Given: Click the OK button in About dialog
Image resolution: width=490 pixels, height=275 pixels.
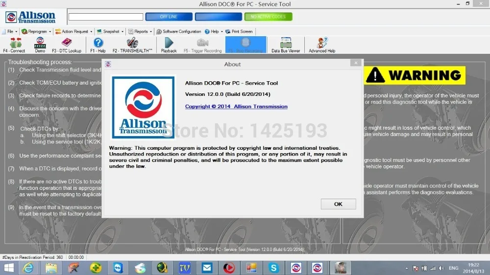Looking at the screenshot, I should pos(338,204).
